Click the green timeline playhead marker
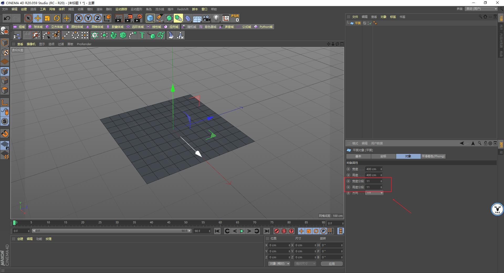This screenshot has width=504, height=273. [x=14, y=223]
